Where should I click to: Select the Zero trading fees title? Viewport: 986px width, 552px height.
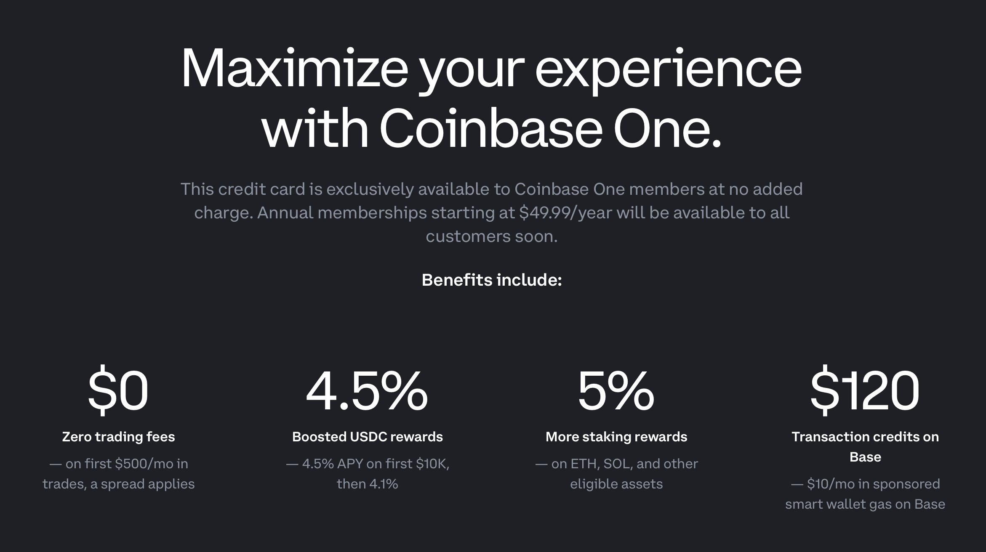click(118, 437)
